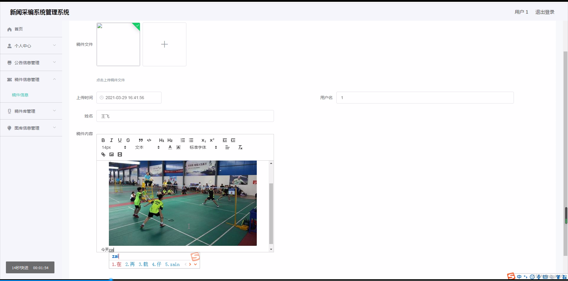
Task: Toggle bold formatting in the editor
Action: (x=103, y=140)
